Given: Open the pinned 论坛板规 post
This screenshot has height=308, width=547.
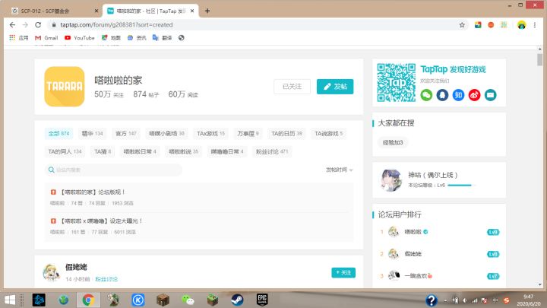Looking at the screenshot, I should pyautogui.click(x=93, y=192).
